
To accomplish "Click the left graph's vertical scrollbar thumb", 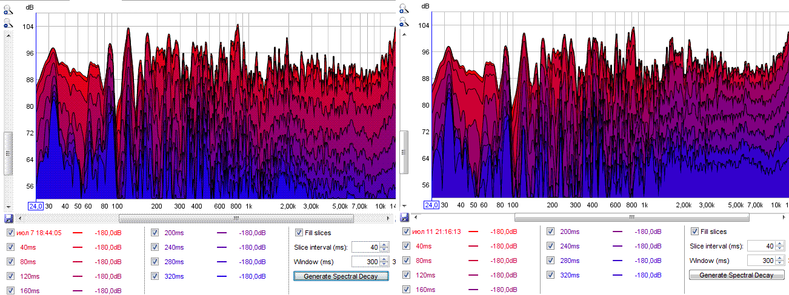I will pos(8,154).
